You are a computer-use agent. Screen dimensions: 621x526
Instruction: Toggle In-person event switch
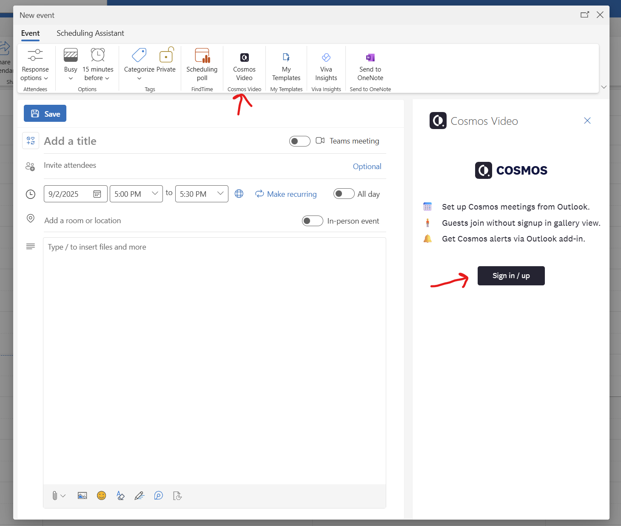click(313, 221)
